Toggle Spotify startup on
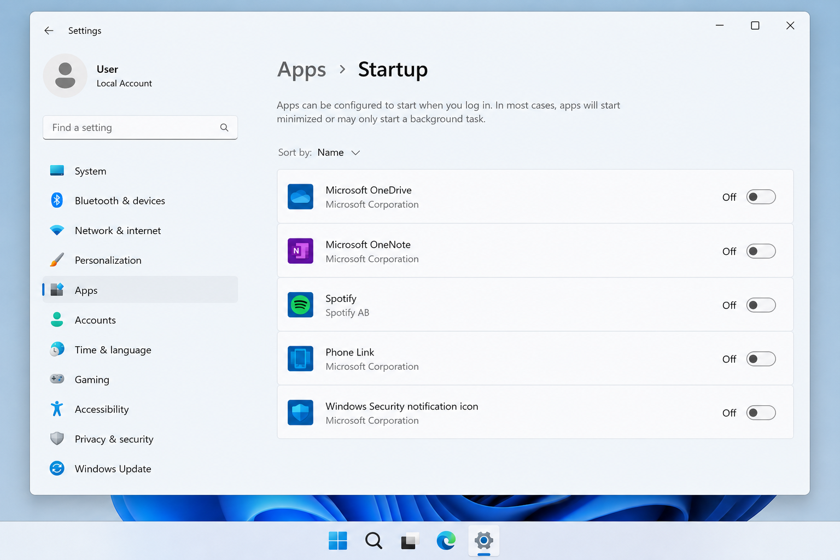Viewport: 840px width, 560px height. click(x=761, y=305)
